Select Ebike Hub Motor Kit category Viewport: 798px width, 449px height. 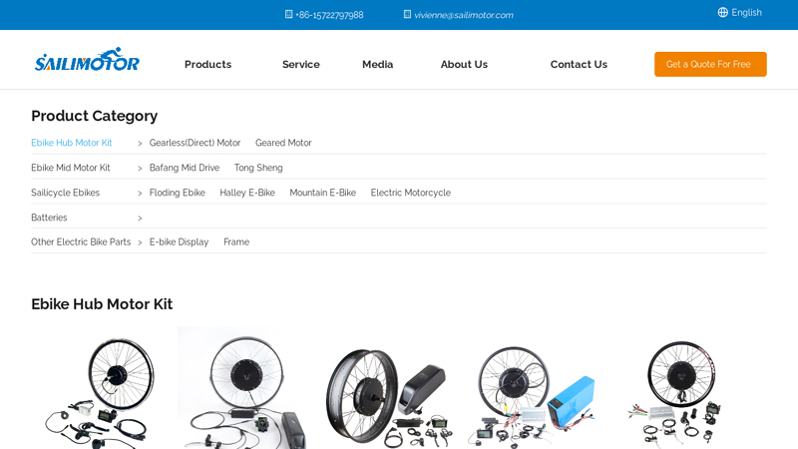point(71,143)
